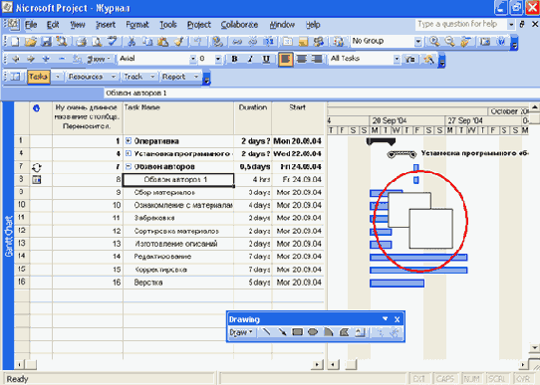Open an existing project with folder icon
This screenshot has width=540, height=385.
coord(31,42)
